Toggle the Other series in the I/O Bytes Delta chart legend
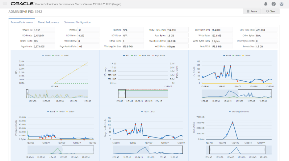The height and width of the screenshot is (161, 289). point(70,112)
